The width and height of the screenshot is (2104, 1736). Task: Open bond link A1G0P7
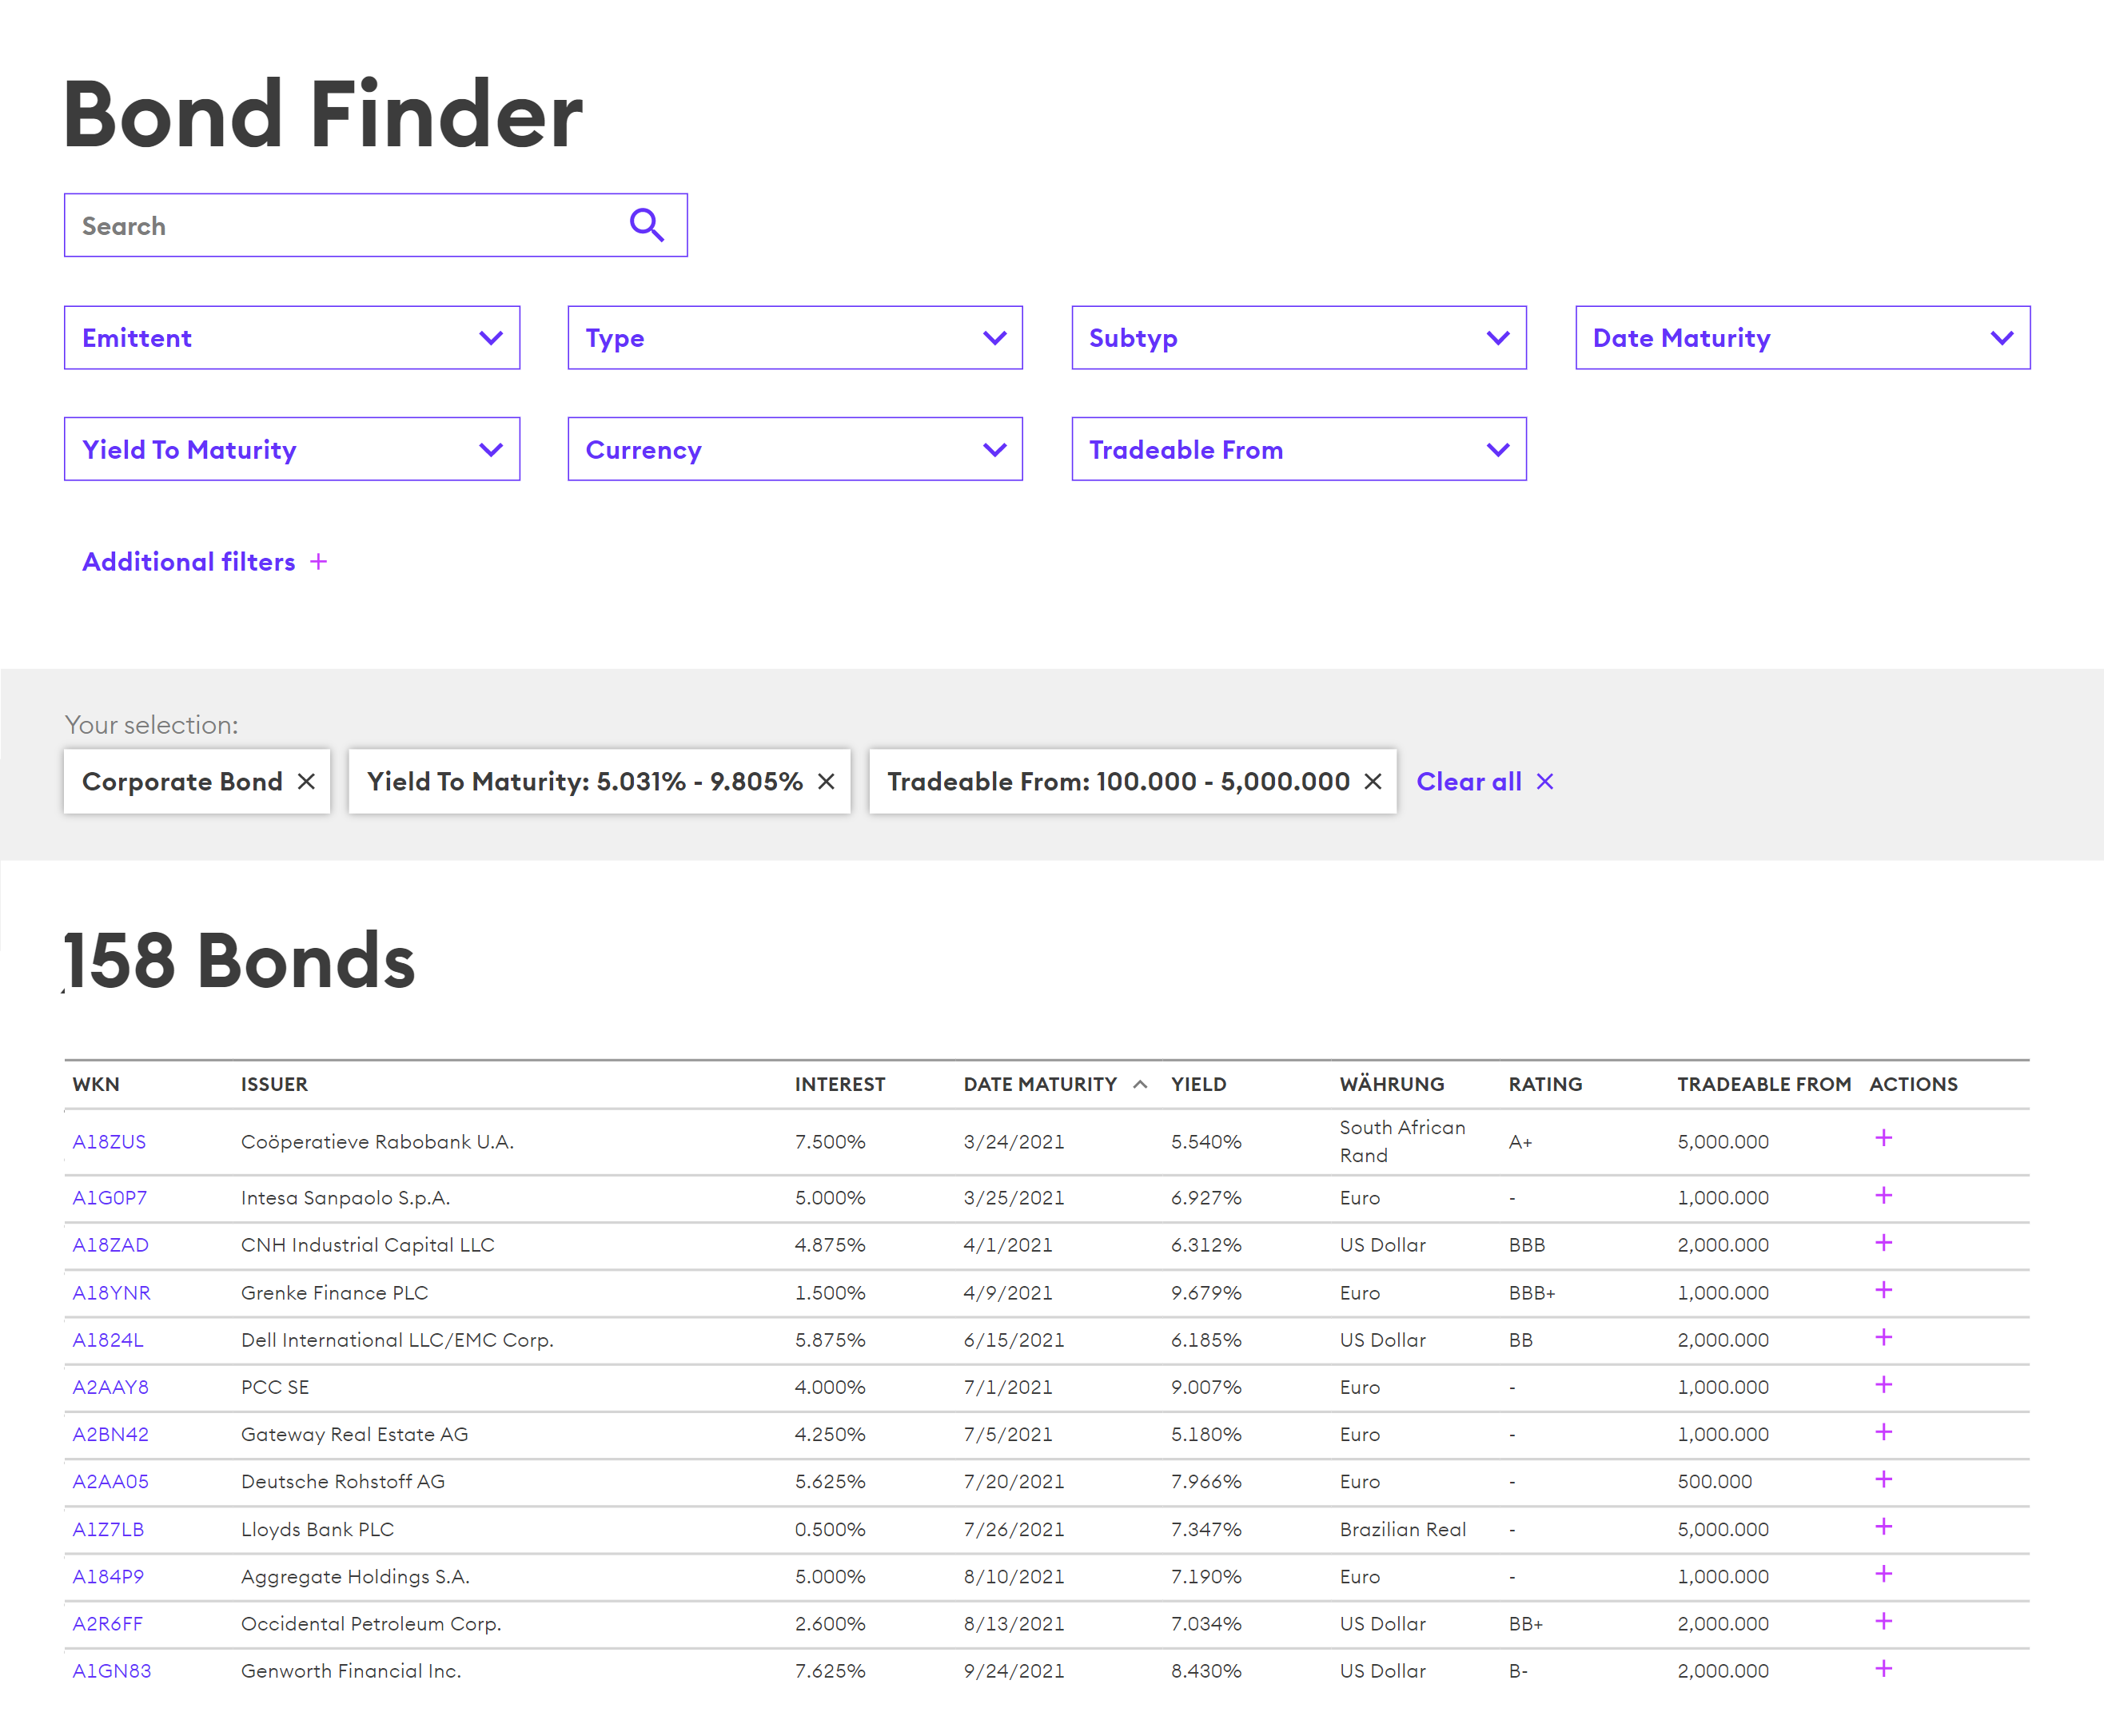click(x=109, y=1198)
